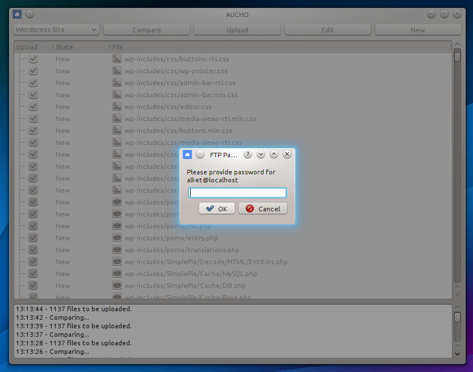
Task: Toggle upload checkbox for pomo/entry.php
Action: pos(33,238)
